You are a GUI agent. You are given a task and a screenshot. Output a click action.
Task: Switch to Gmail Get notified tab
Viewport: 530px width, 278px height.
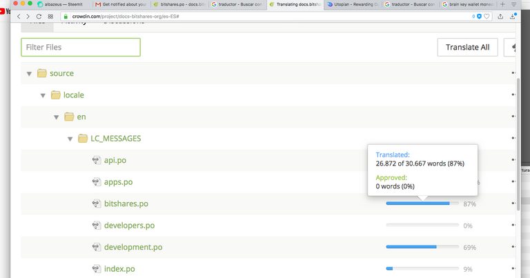tap(121, 4)
